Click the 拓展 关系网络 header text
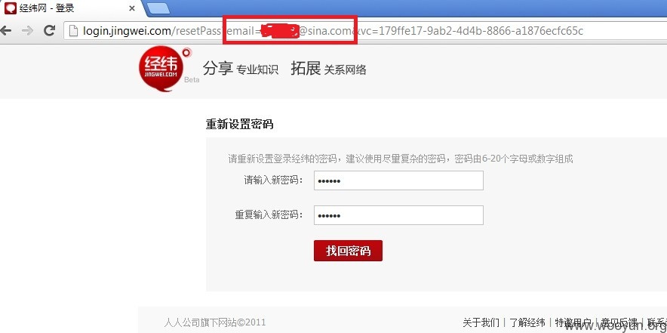 tap(328, 69)
